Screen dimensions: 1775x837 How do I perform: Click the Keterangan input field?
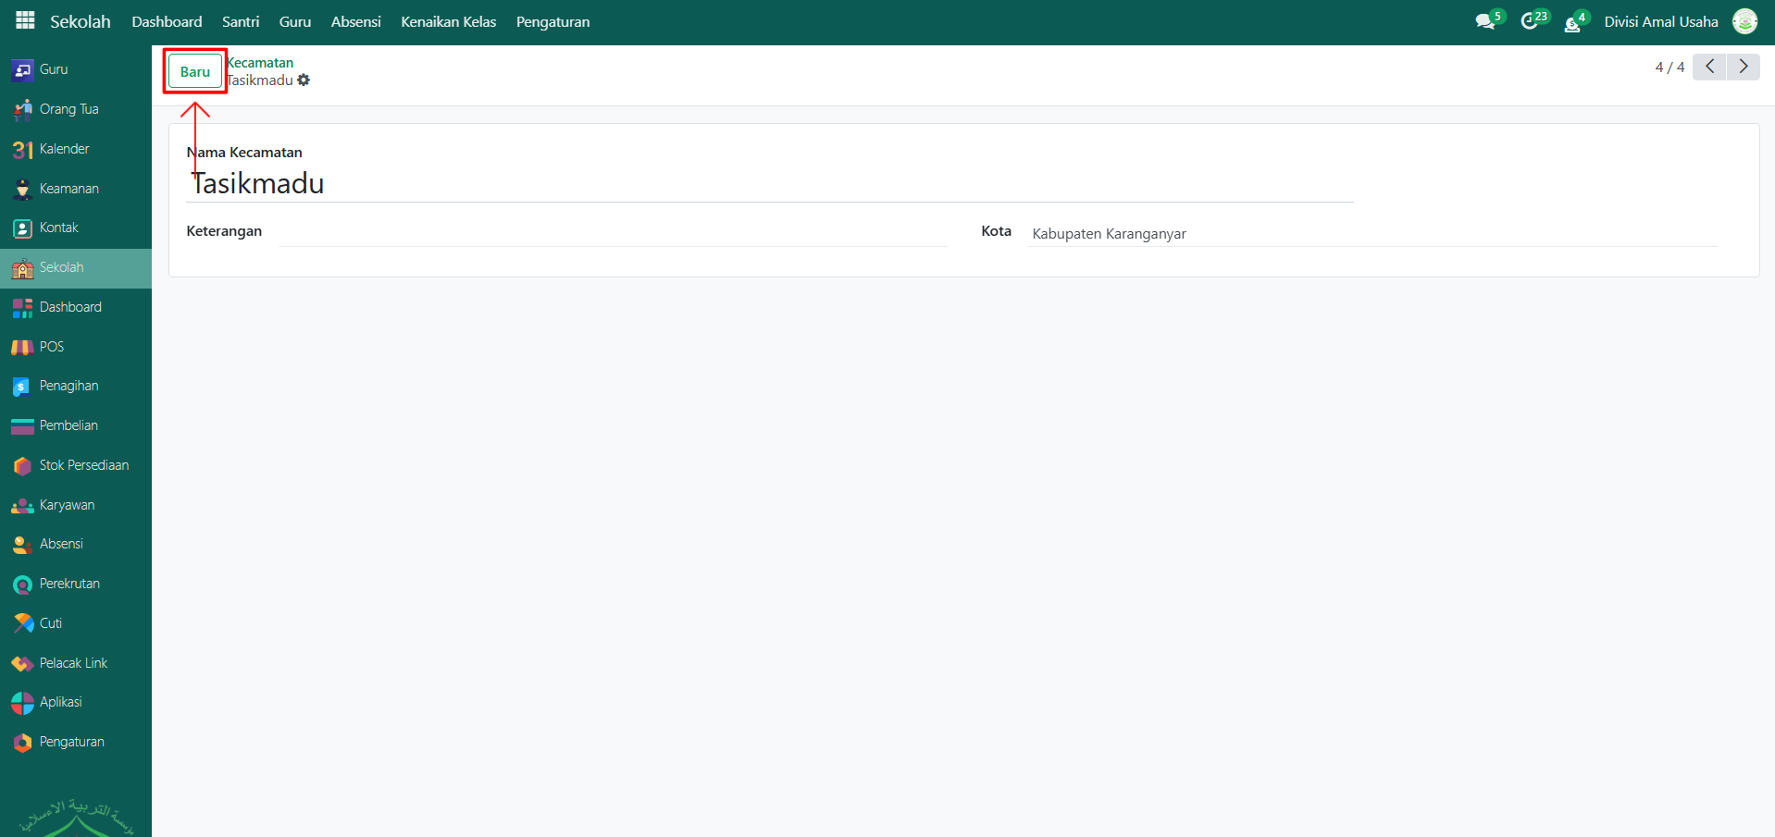click(x=613, y=233)
